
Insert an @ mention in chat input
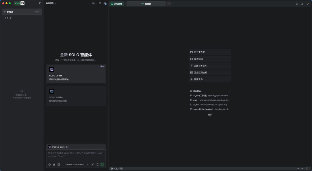tap(50, 164)
